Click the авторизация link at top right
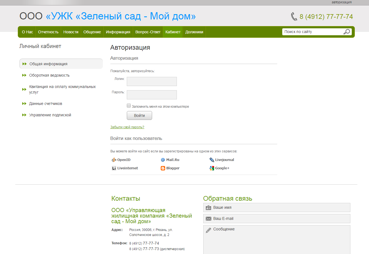 (341, 2)
